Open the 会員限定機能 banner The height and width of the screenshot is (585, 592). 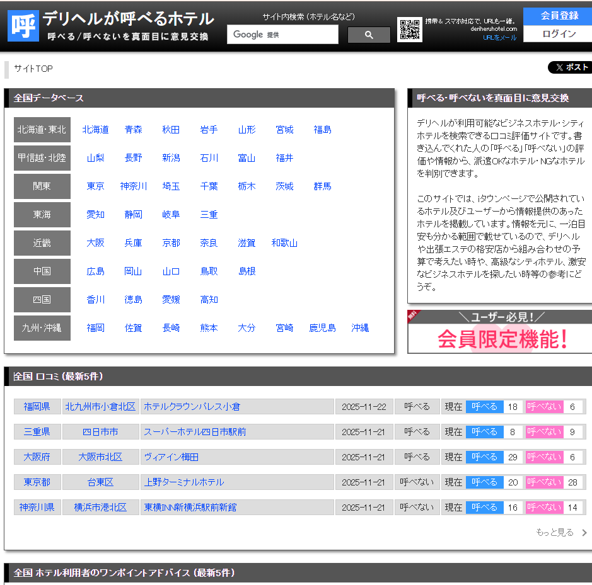[500, 332]
